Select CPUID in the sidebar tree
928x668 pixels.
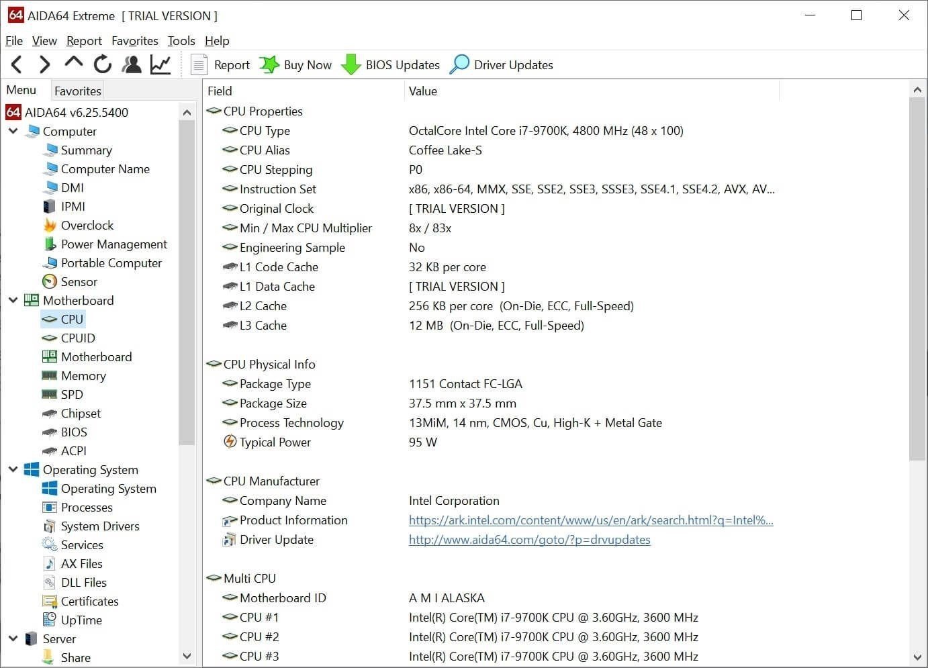[x=78, y=338]
